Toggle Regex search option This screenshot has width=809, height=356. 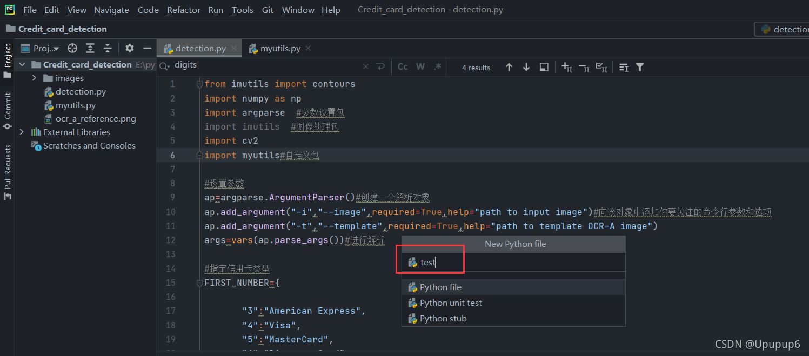(438, 67)
